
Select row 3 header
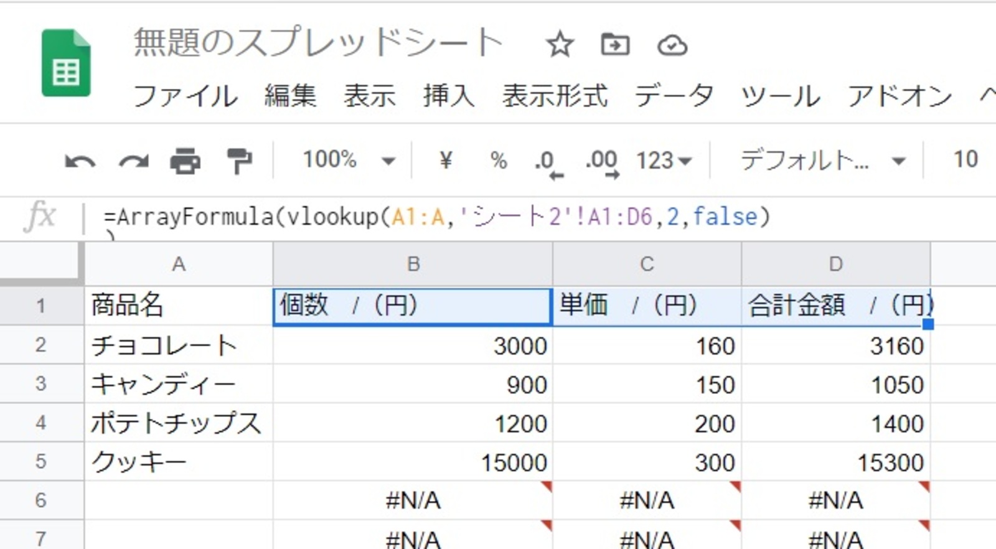[41, 383]
